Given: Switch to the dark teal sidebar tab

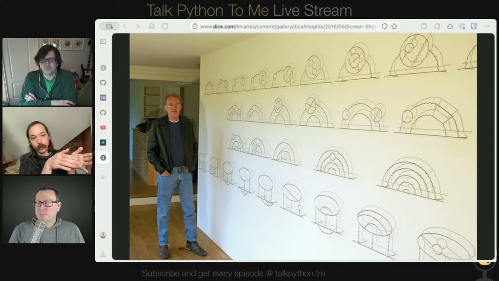Looking at the screenshot, I should 103,142.
